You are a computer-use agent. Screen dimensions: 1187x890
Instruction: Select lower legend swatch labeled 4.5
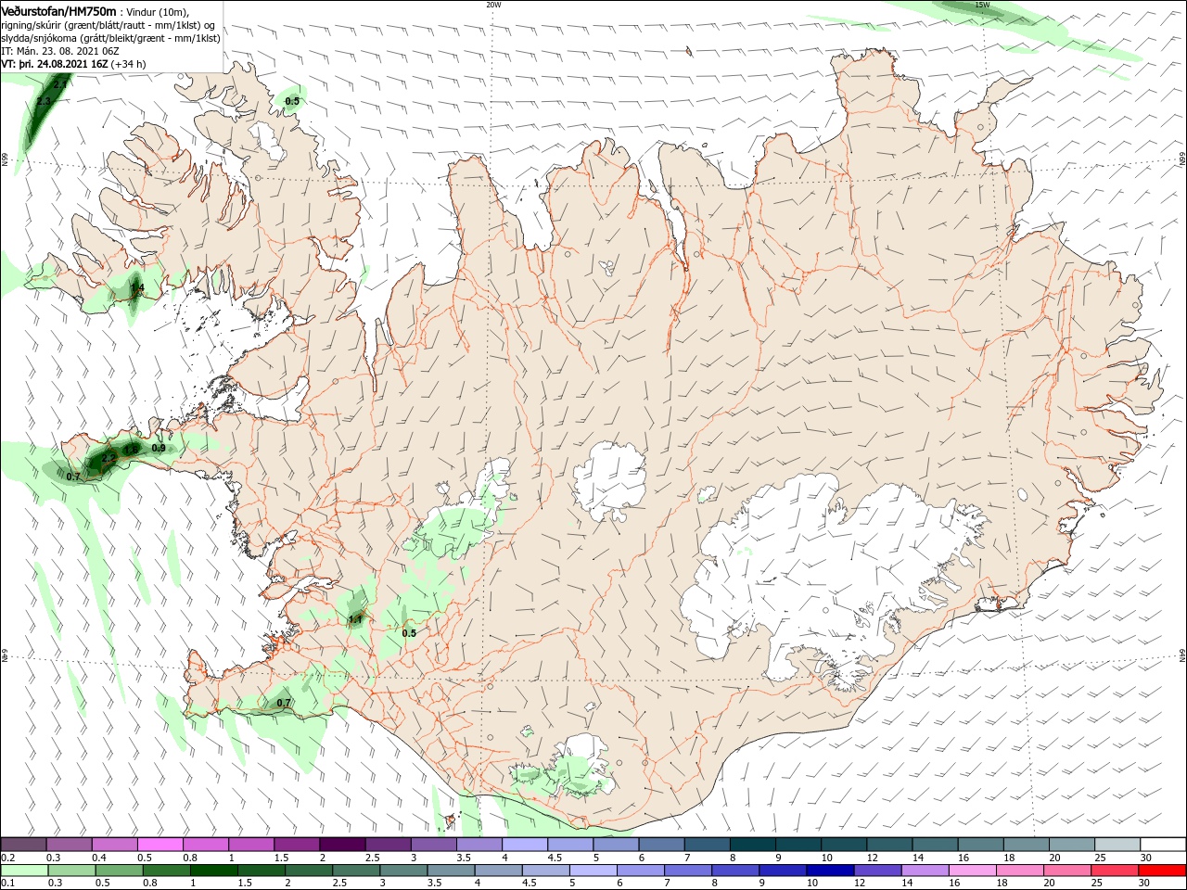545,871
